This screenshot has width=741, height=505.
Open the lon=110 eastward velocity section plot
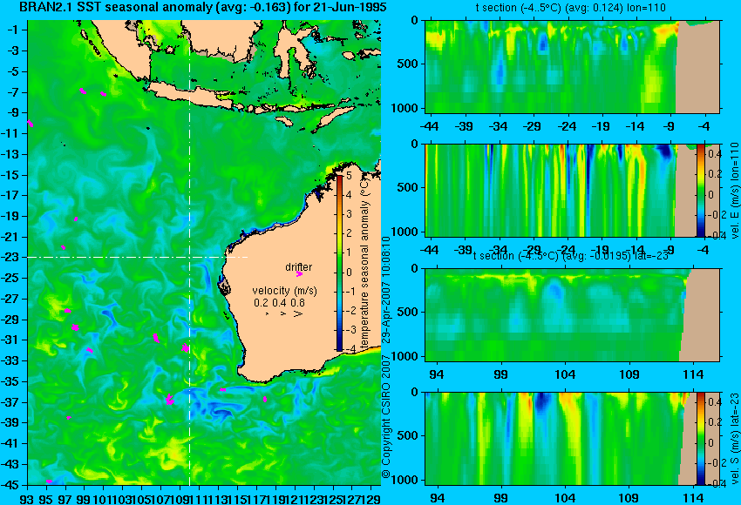[561, 190]
